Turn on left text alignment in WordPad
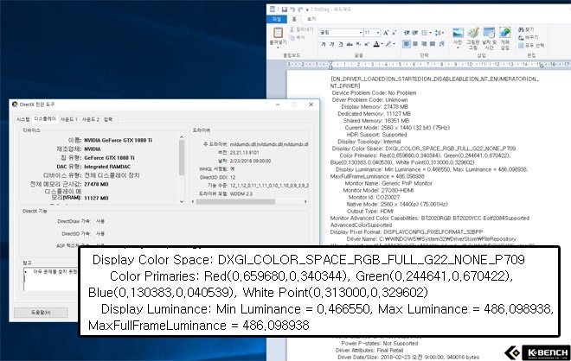This screenshot has height=361, width=571. (x=407, y=44)
